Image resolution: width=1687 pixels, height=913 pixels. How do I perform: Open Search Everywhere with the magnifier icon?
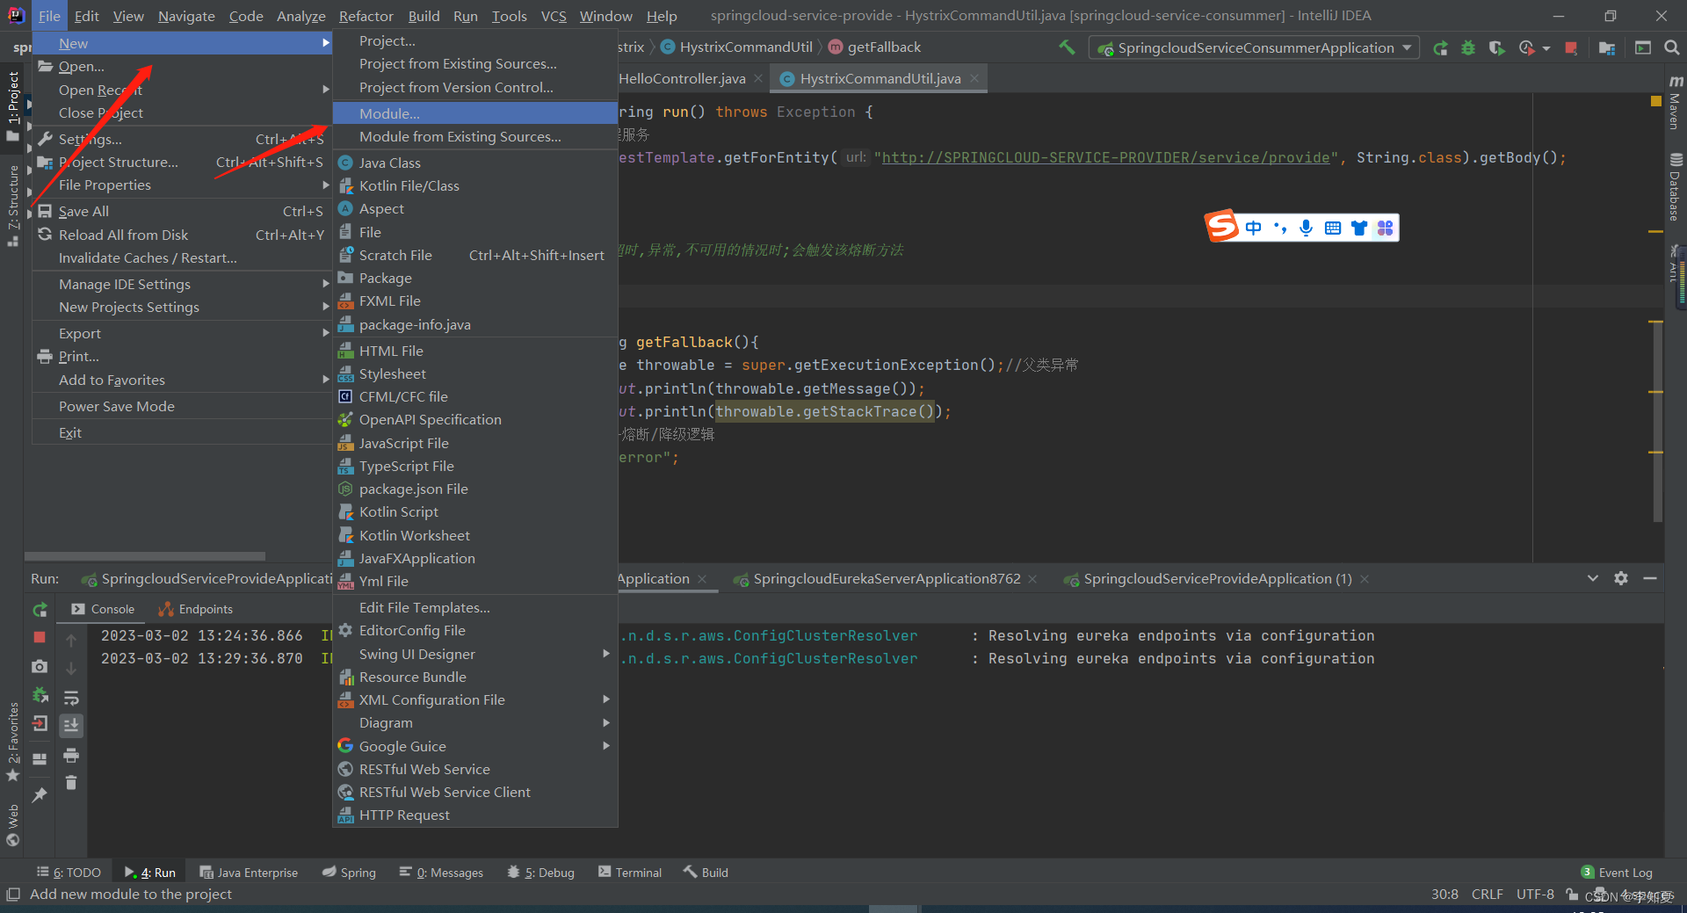click(x=1671, y=48)
